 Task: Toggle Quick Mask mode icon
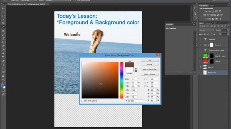3,91
